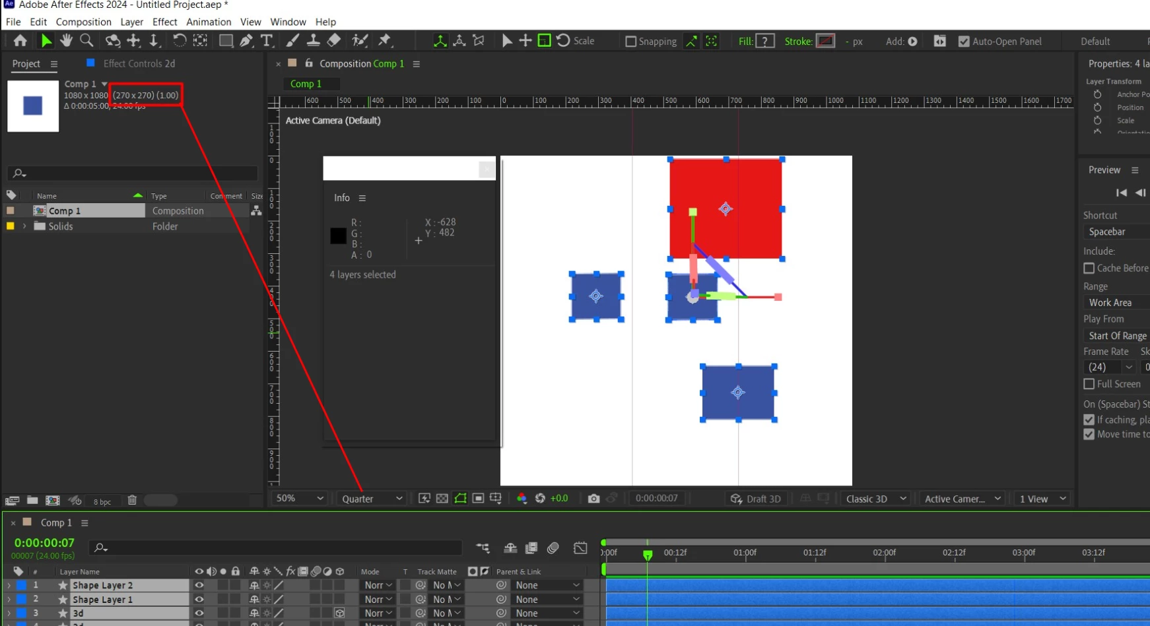The image size is (1150, 626).
Task: Open the 50% magnification dropdown
Action: (300, 499)
